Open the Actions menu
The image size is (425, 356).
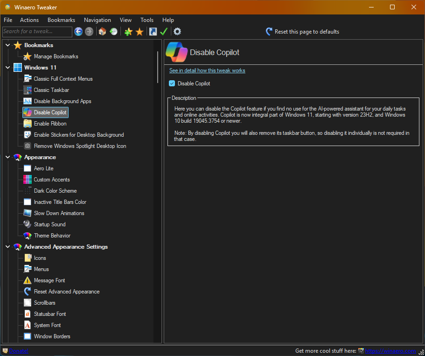[x=29, y=20]
